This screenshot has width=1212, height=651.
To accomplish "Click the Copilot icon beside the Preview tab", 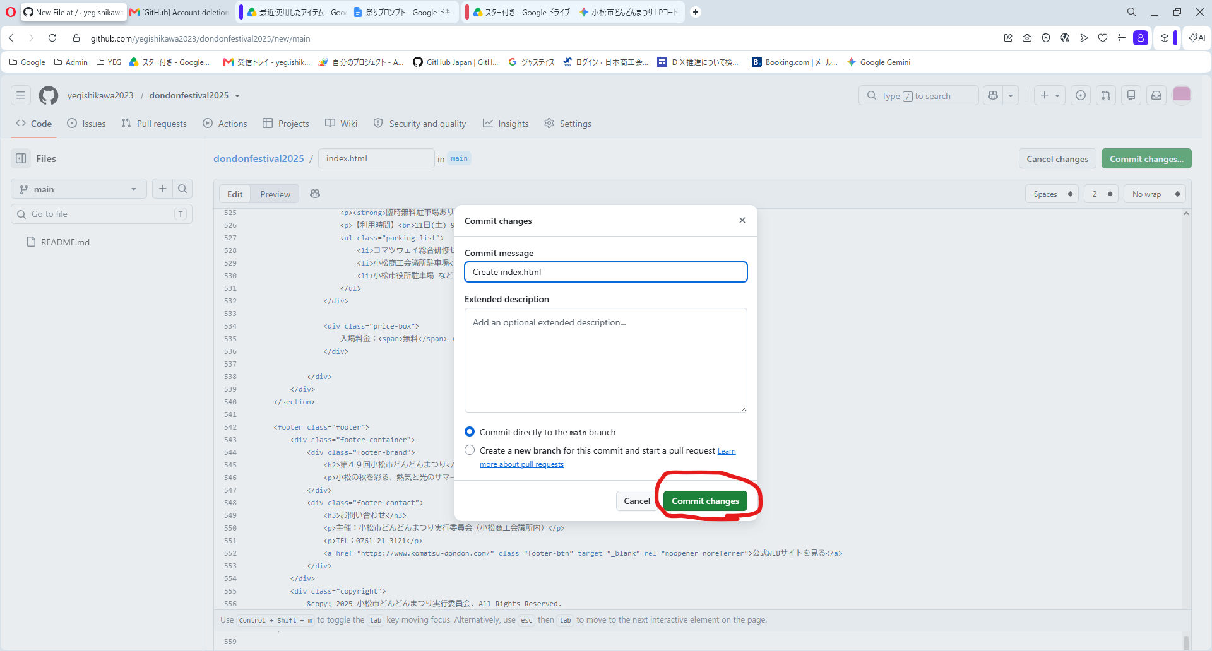I will [x=315, y=194].
